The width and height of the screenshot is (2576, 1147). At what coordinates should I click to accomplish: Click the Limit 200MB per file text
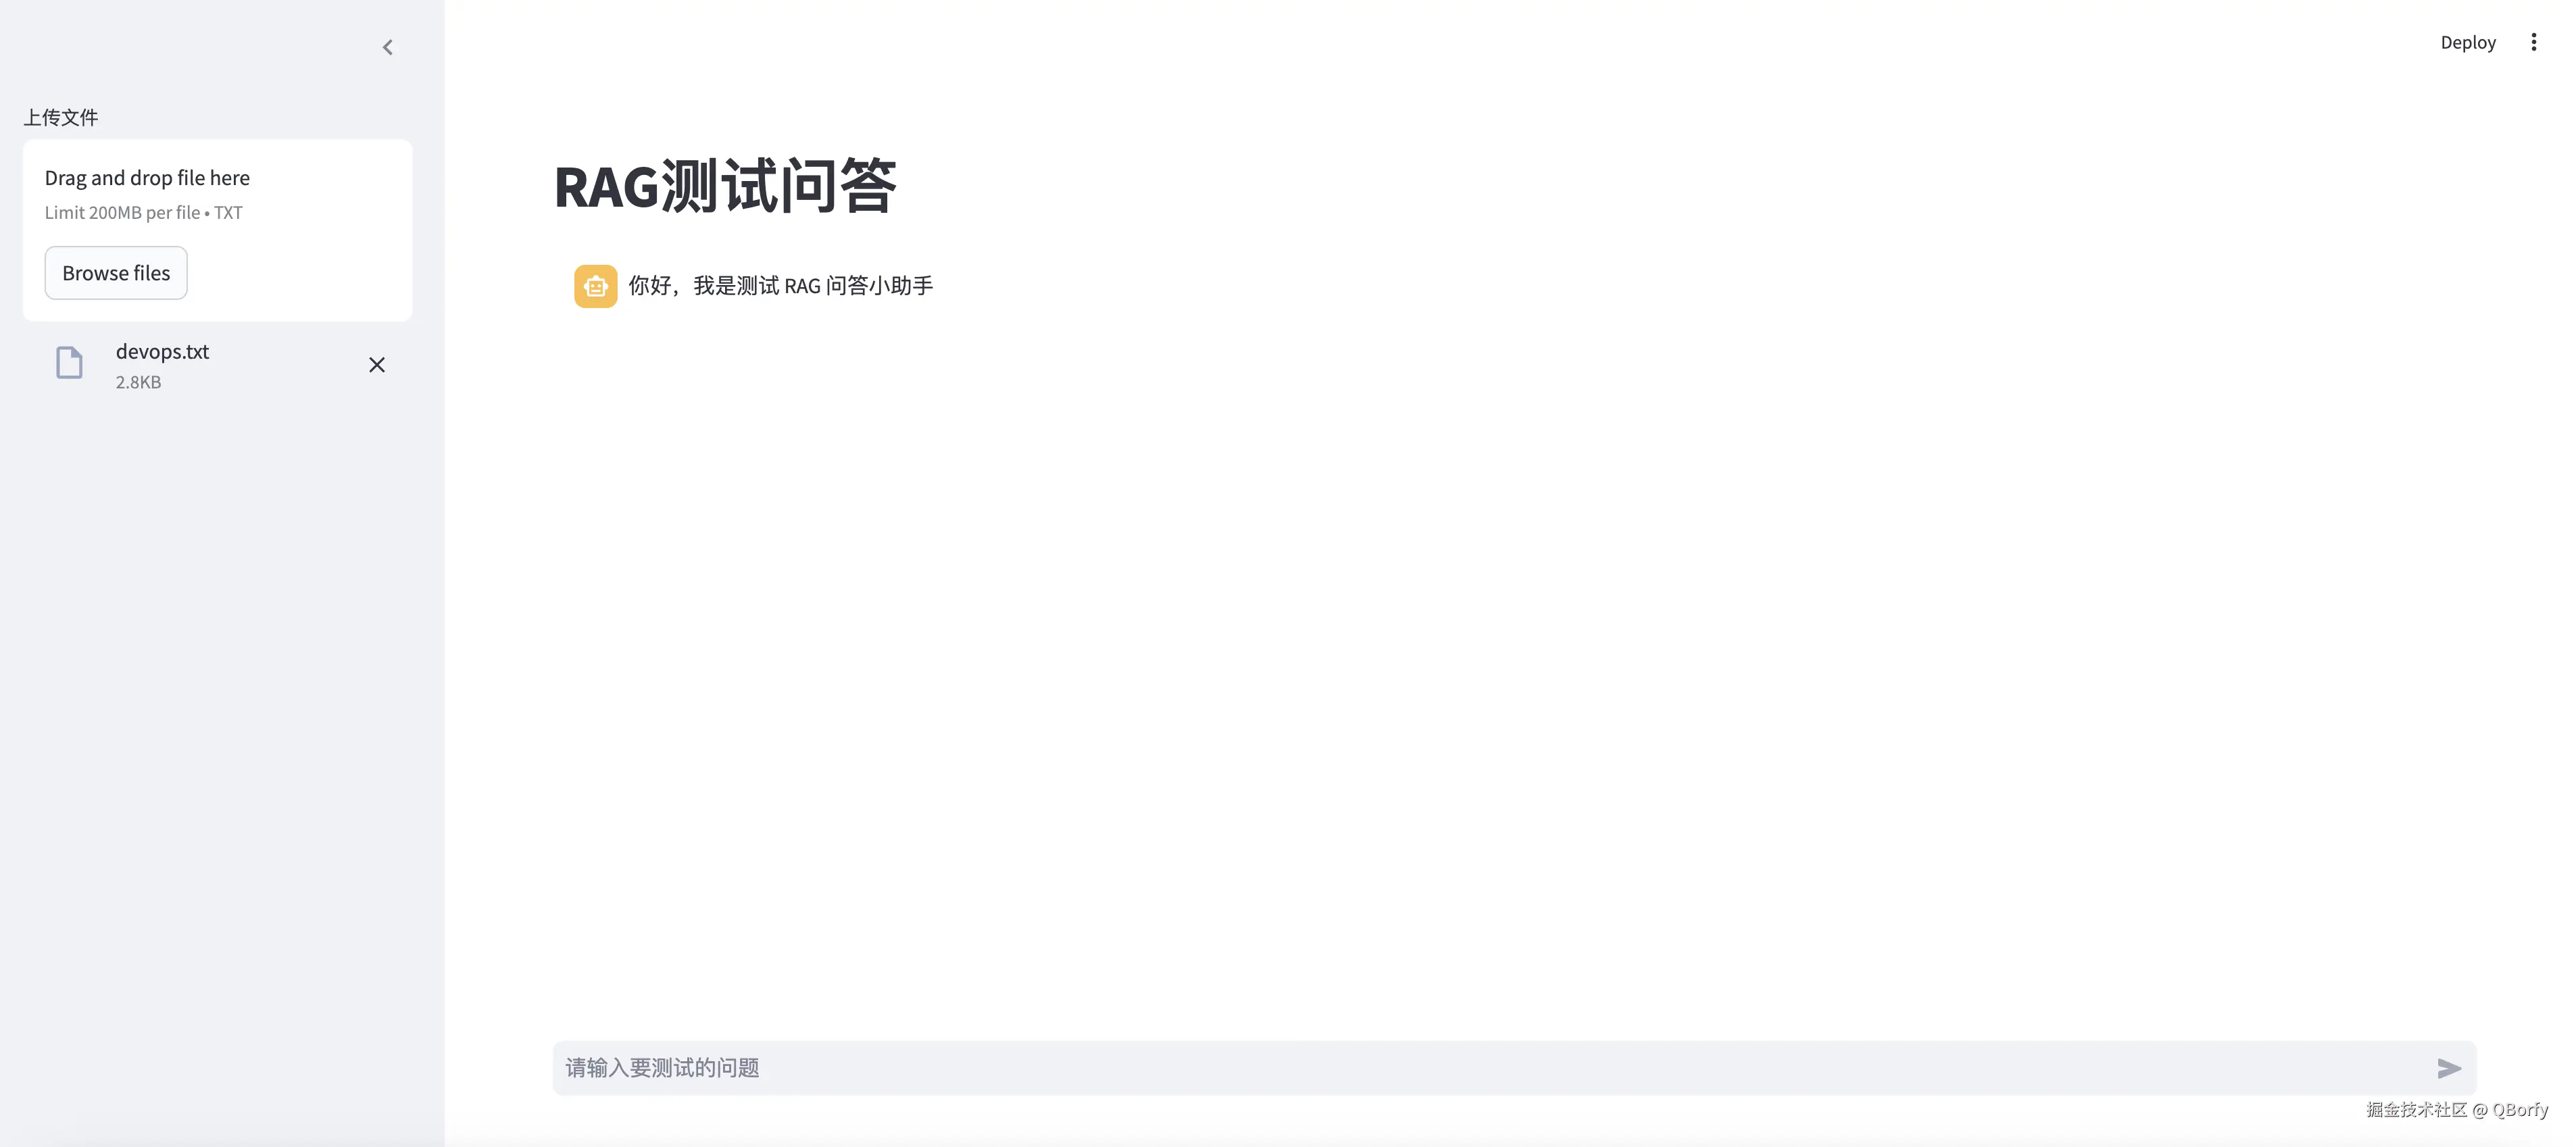[143, 212]
